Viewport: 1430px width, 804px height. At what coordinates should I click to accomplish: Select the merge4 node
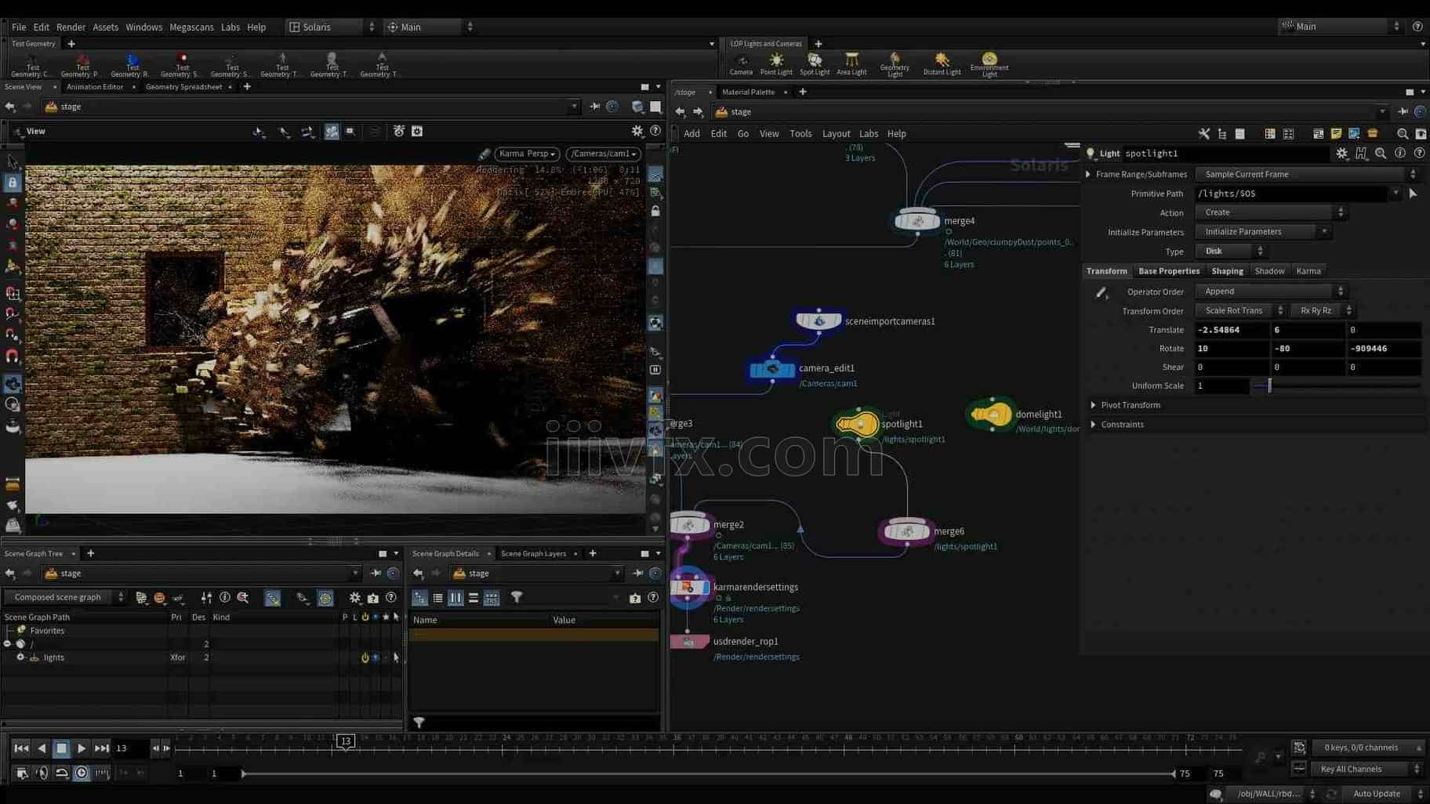(916, 221)
